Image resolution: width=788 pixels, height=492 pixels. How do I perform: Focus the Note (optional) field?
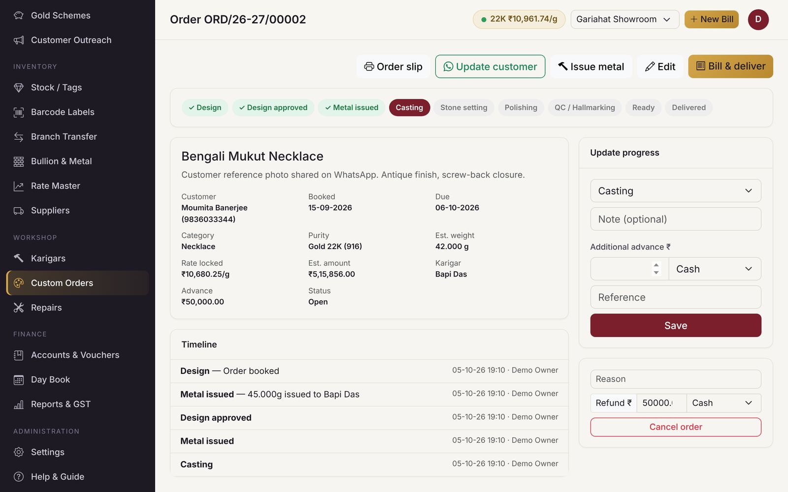tap(675, 219)
